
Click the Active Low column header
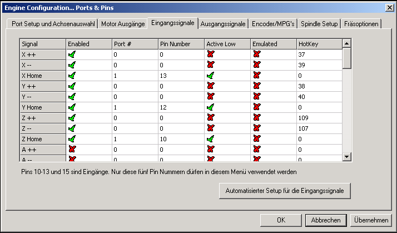[x=227, y=44]
